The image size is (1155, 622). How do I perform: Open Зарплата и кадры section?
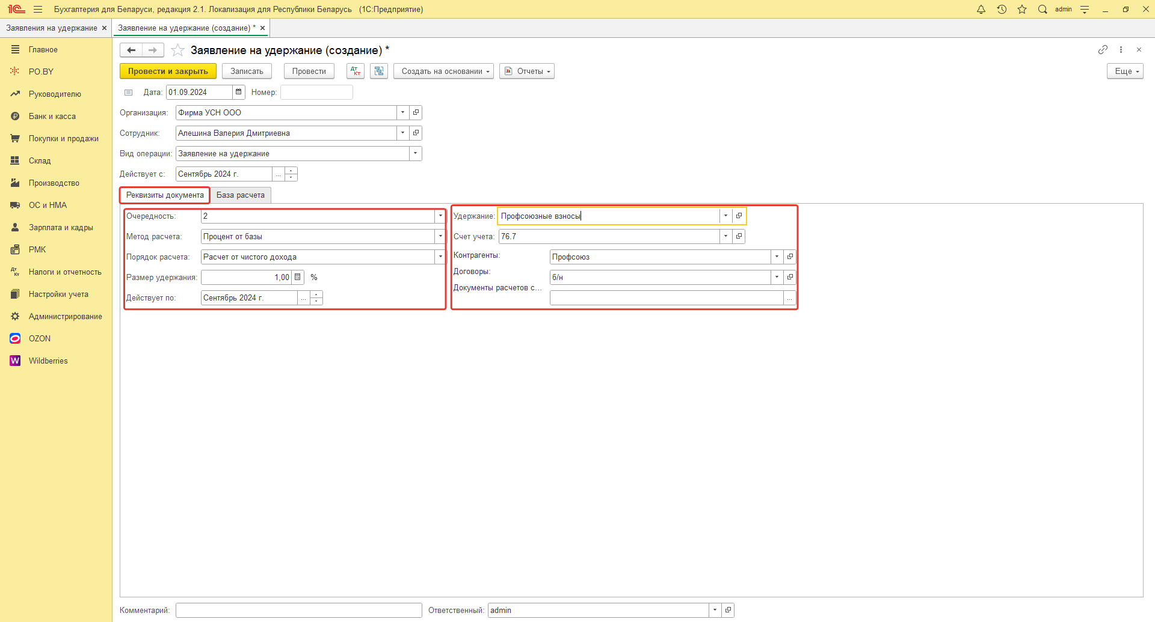pyautogui.click(x=61, y=227)
